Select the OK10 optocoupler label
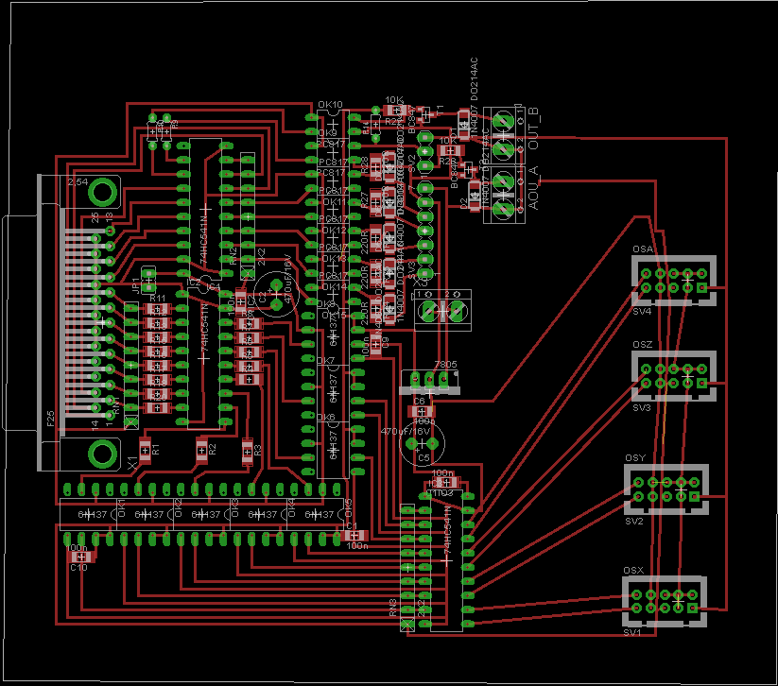The width and height of the screenshot is (778, 686). 330,105
